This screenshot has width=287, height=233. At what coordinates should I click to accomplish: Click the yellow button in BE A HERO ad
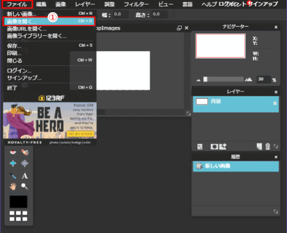click(80, 134)
